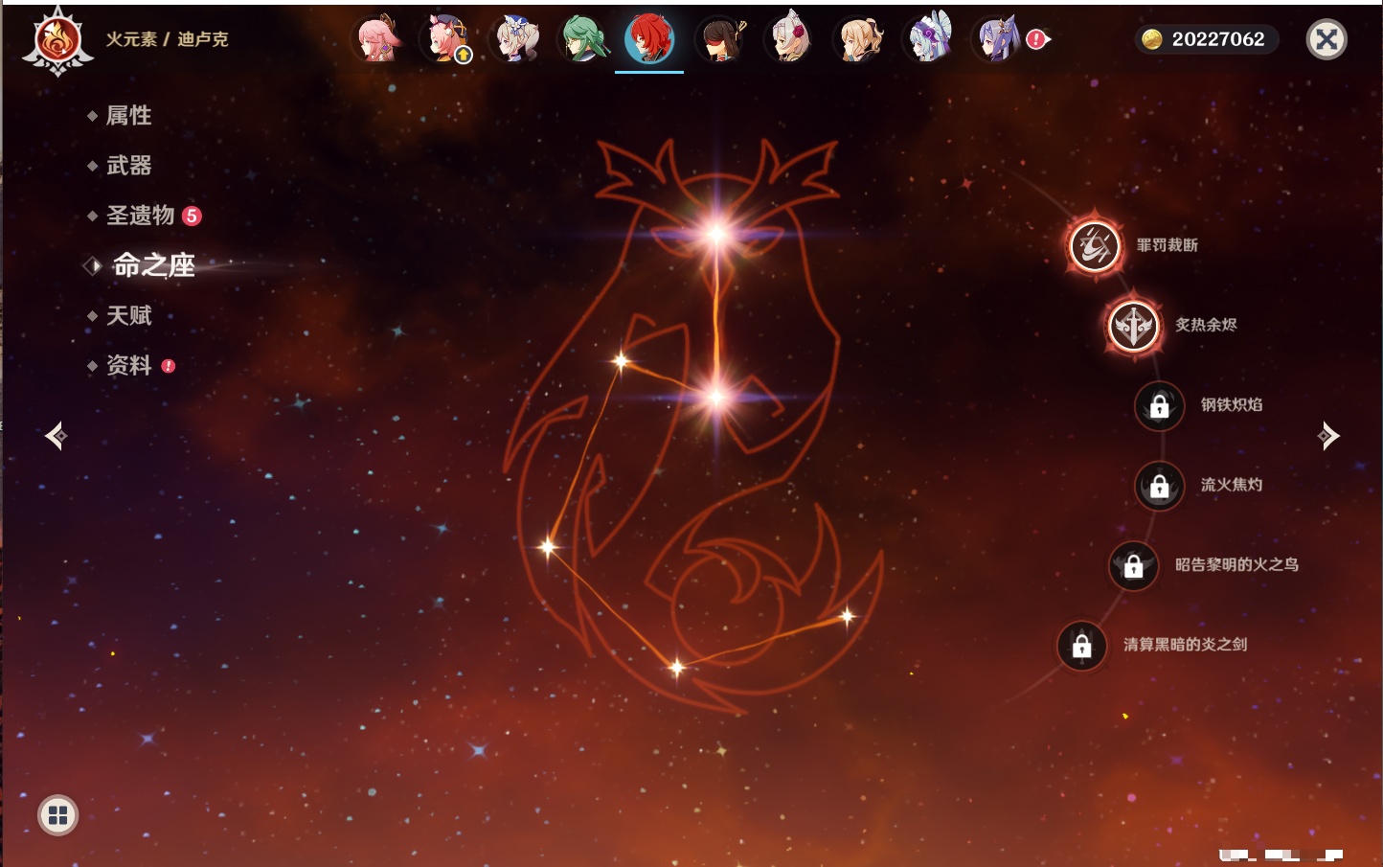Screen dimensions: 1383x867
Task: Select the green-haired character avatar
Action: click(585, 39)
